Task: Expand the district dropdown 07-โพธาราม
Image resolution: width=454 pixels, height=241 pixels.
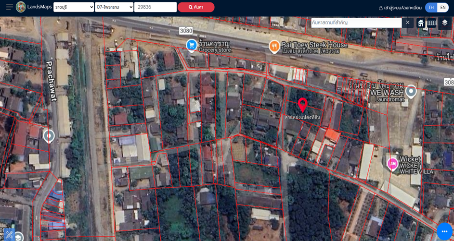Action: pos(114,7)
